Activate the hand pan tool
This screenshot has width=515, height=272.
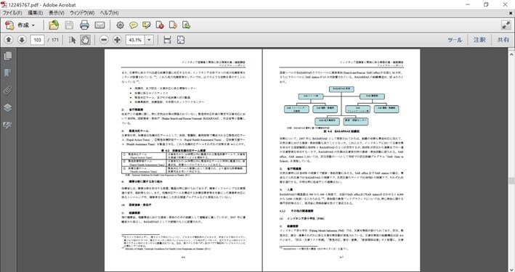86,40
